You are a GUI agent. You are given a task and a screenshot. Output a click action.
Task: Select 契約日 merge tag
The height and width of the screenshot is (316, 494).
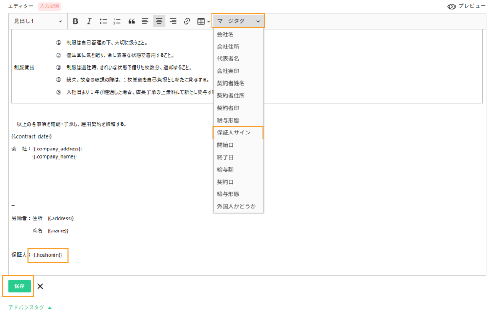239,182
